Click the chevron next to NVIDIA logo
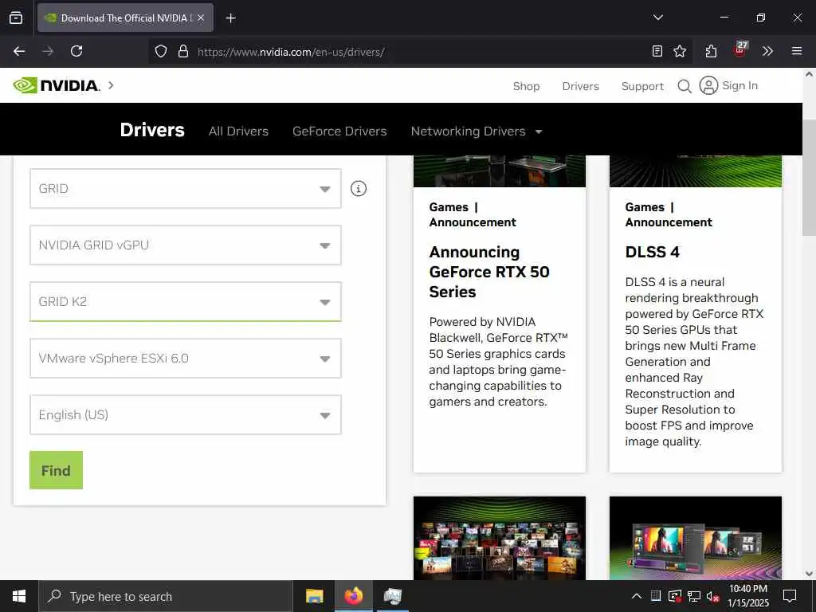 point(111,85)
